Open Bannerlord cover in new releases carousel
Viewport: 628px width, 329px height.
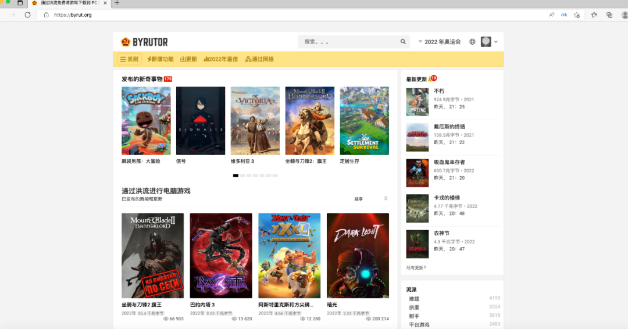309,121
